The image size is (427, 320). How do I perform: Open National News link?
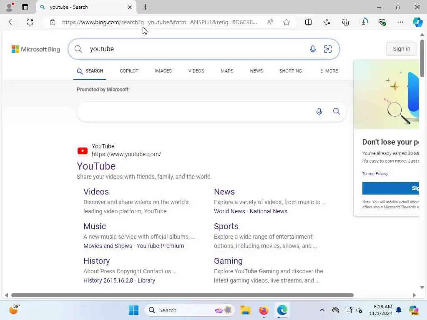pos(268,211)
